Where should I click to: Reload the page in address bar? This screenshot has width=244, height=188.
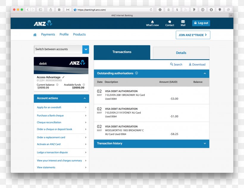(151, 10)
